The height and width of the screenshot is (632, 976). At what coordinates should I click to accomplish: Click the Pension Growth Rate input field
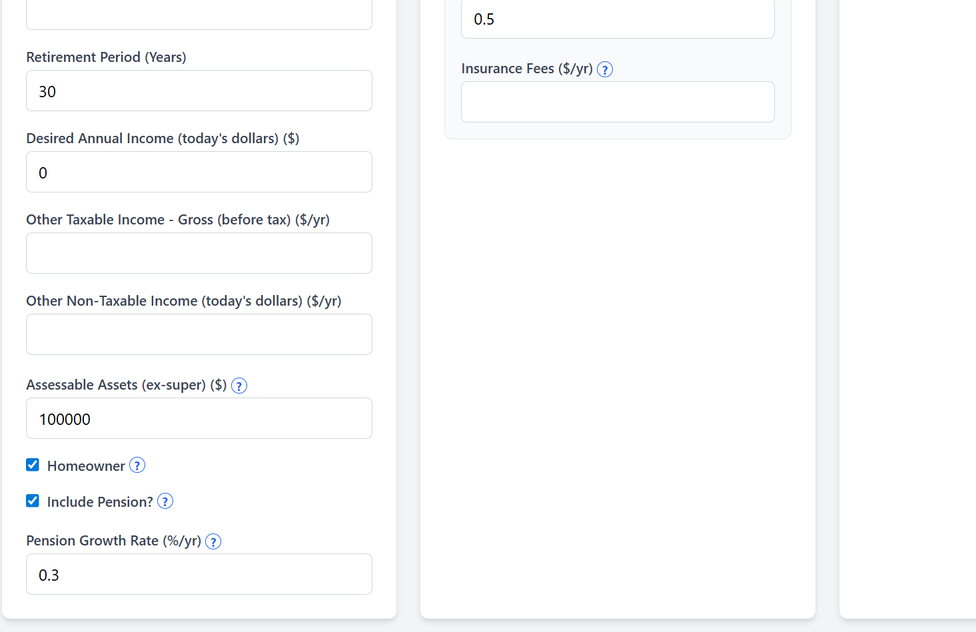coord(199,575)
